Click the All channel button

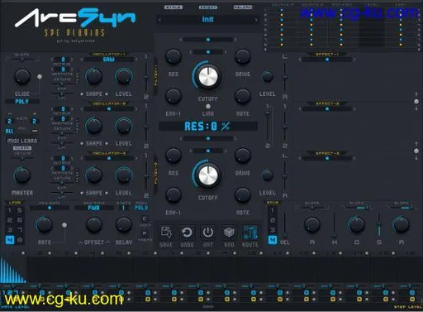tap(10, 132)
